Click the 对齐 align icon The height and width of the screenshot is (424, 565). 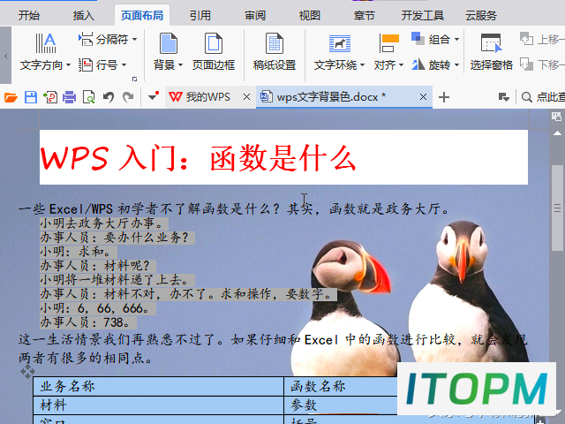[x=388, y=43]
